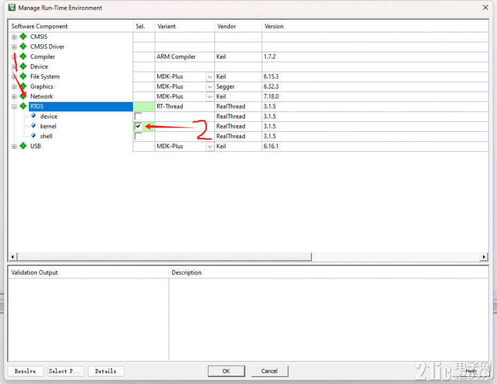Open Network variant MDK-Plus dropdown

pyautogui.click(x=210, y=97)
